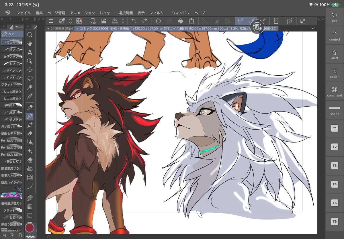Select the Text tool
The image size is (344, 239).
pos(30,52)
